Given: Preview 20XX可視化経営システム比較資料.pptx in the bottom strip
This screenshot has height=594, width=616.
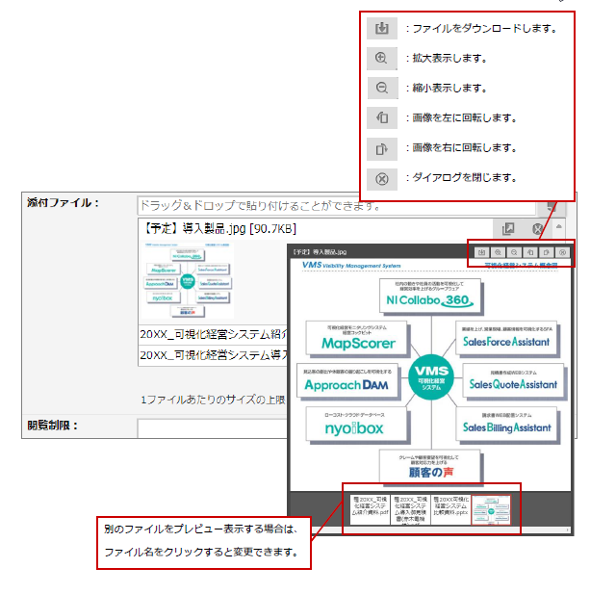Looking at the screenshot, I should click(x=450, y=509).
